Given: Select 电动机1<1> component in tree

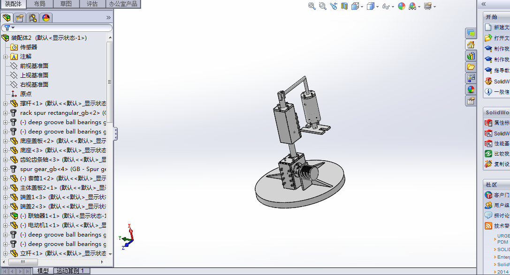Looking at the screenshot, I should pos(63,225).
